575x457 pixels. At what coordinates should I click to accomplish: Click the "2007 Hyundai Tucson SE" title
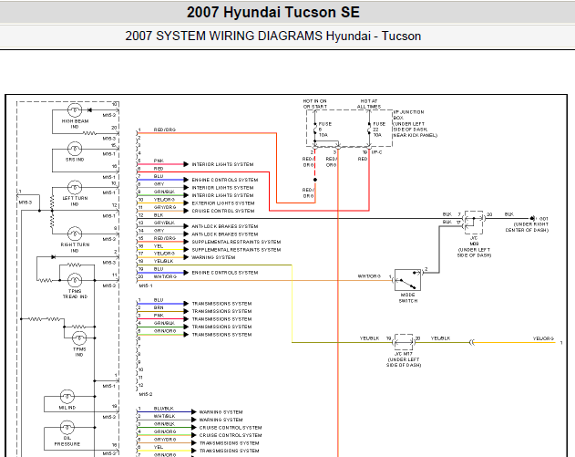[x=273, y=12]
